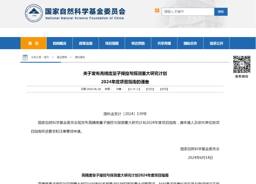
Task: Set font size to 大
Action: [130, 89]
